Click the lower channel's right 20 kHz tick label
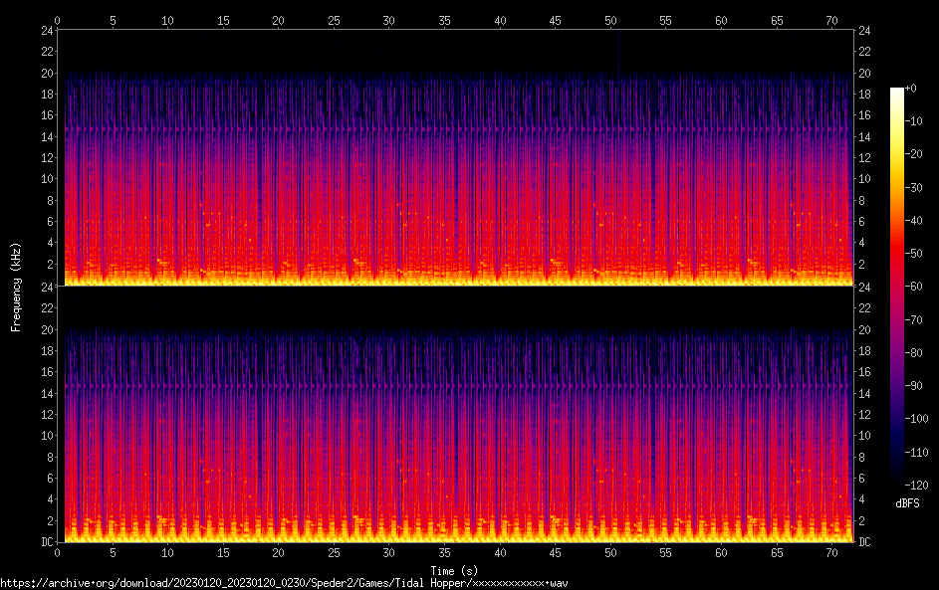Screen dimensions: 939x590 click(x=866, y=329)
